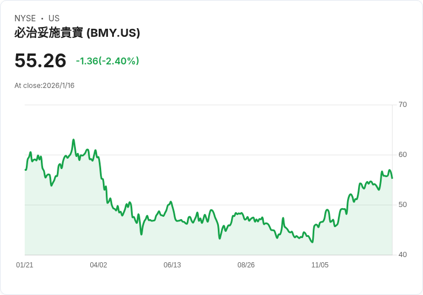
Task: Select the 必治妥施貴寶 company name
Action: coord(48,33)
